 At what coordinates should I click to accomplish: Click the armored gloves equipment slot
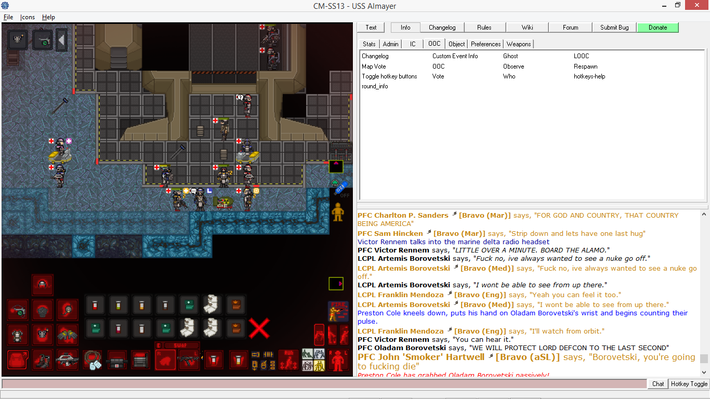(67, 335)
